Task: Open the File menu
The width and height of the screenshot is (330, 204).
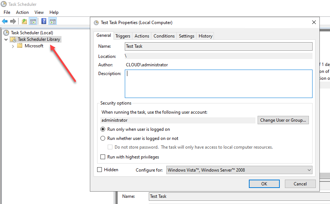Action: (7, 12)
